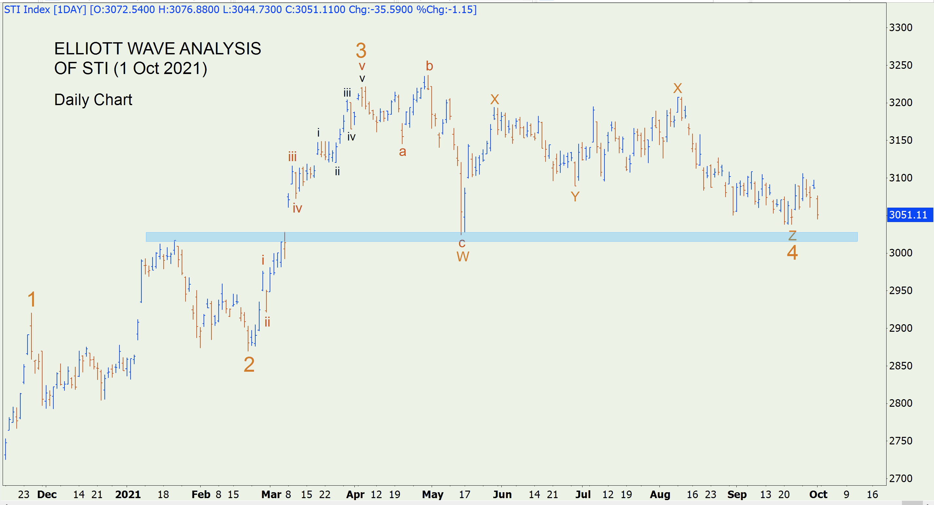This screenshot has height=505, width=934.
Task: Click the 3100 price axis value
Action: 901,178
